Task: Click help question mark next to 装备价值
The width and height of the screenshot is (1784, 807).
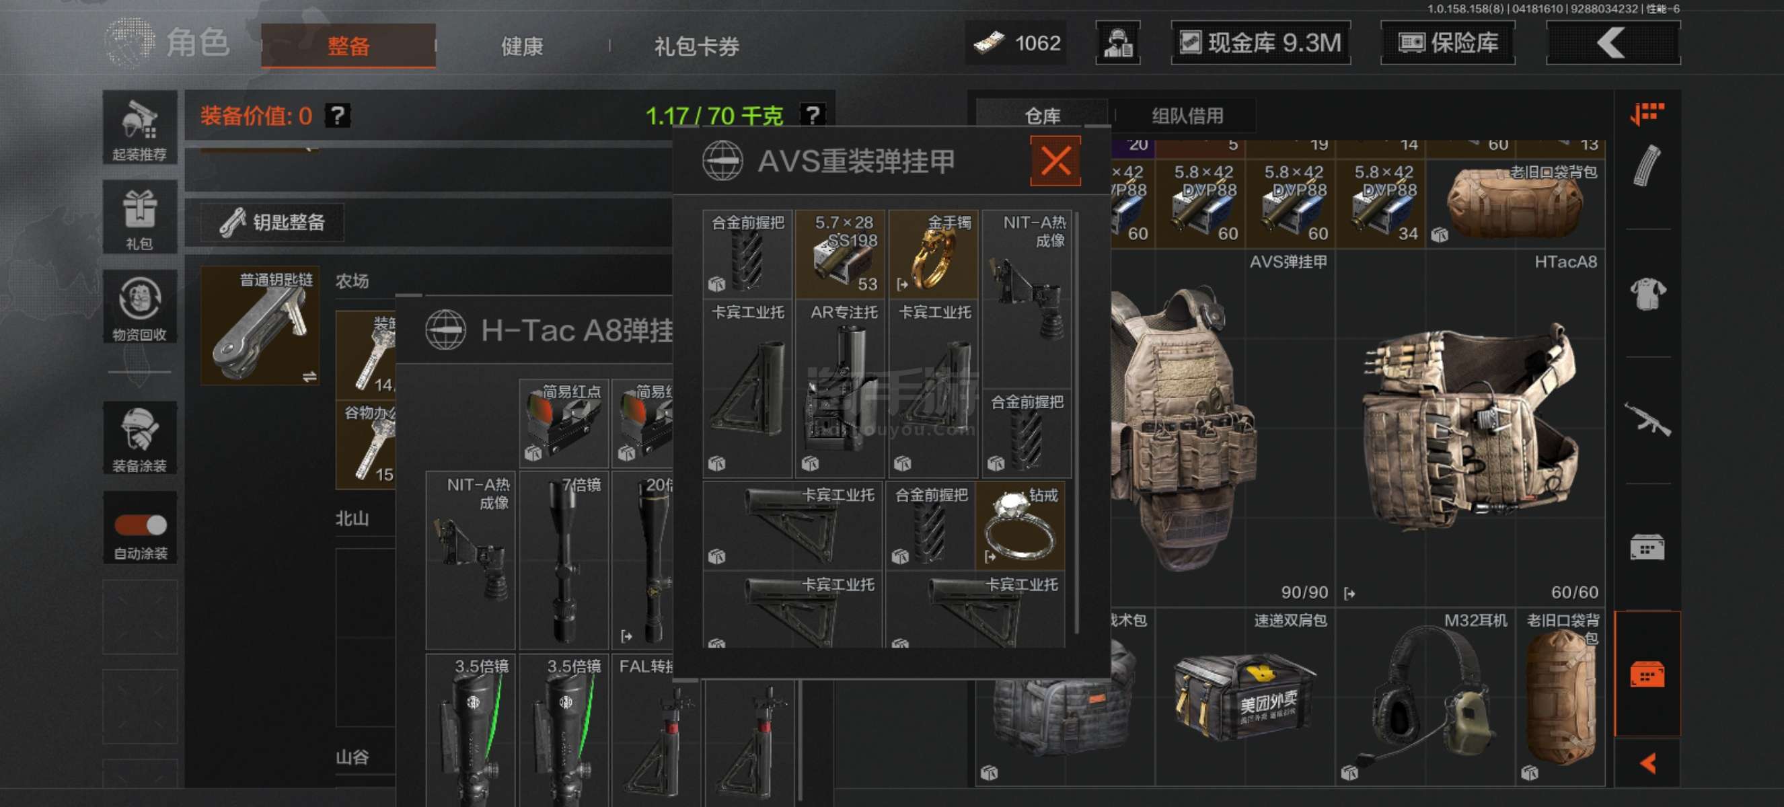Action: [338, 115]
